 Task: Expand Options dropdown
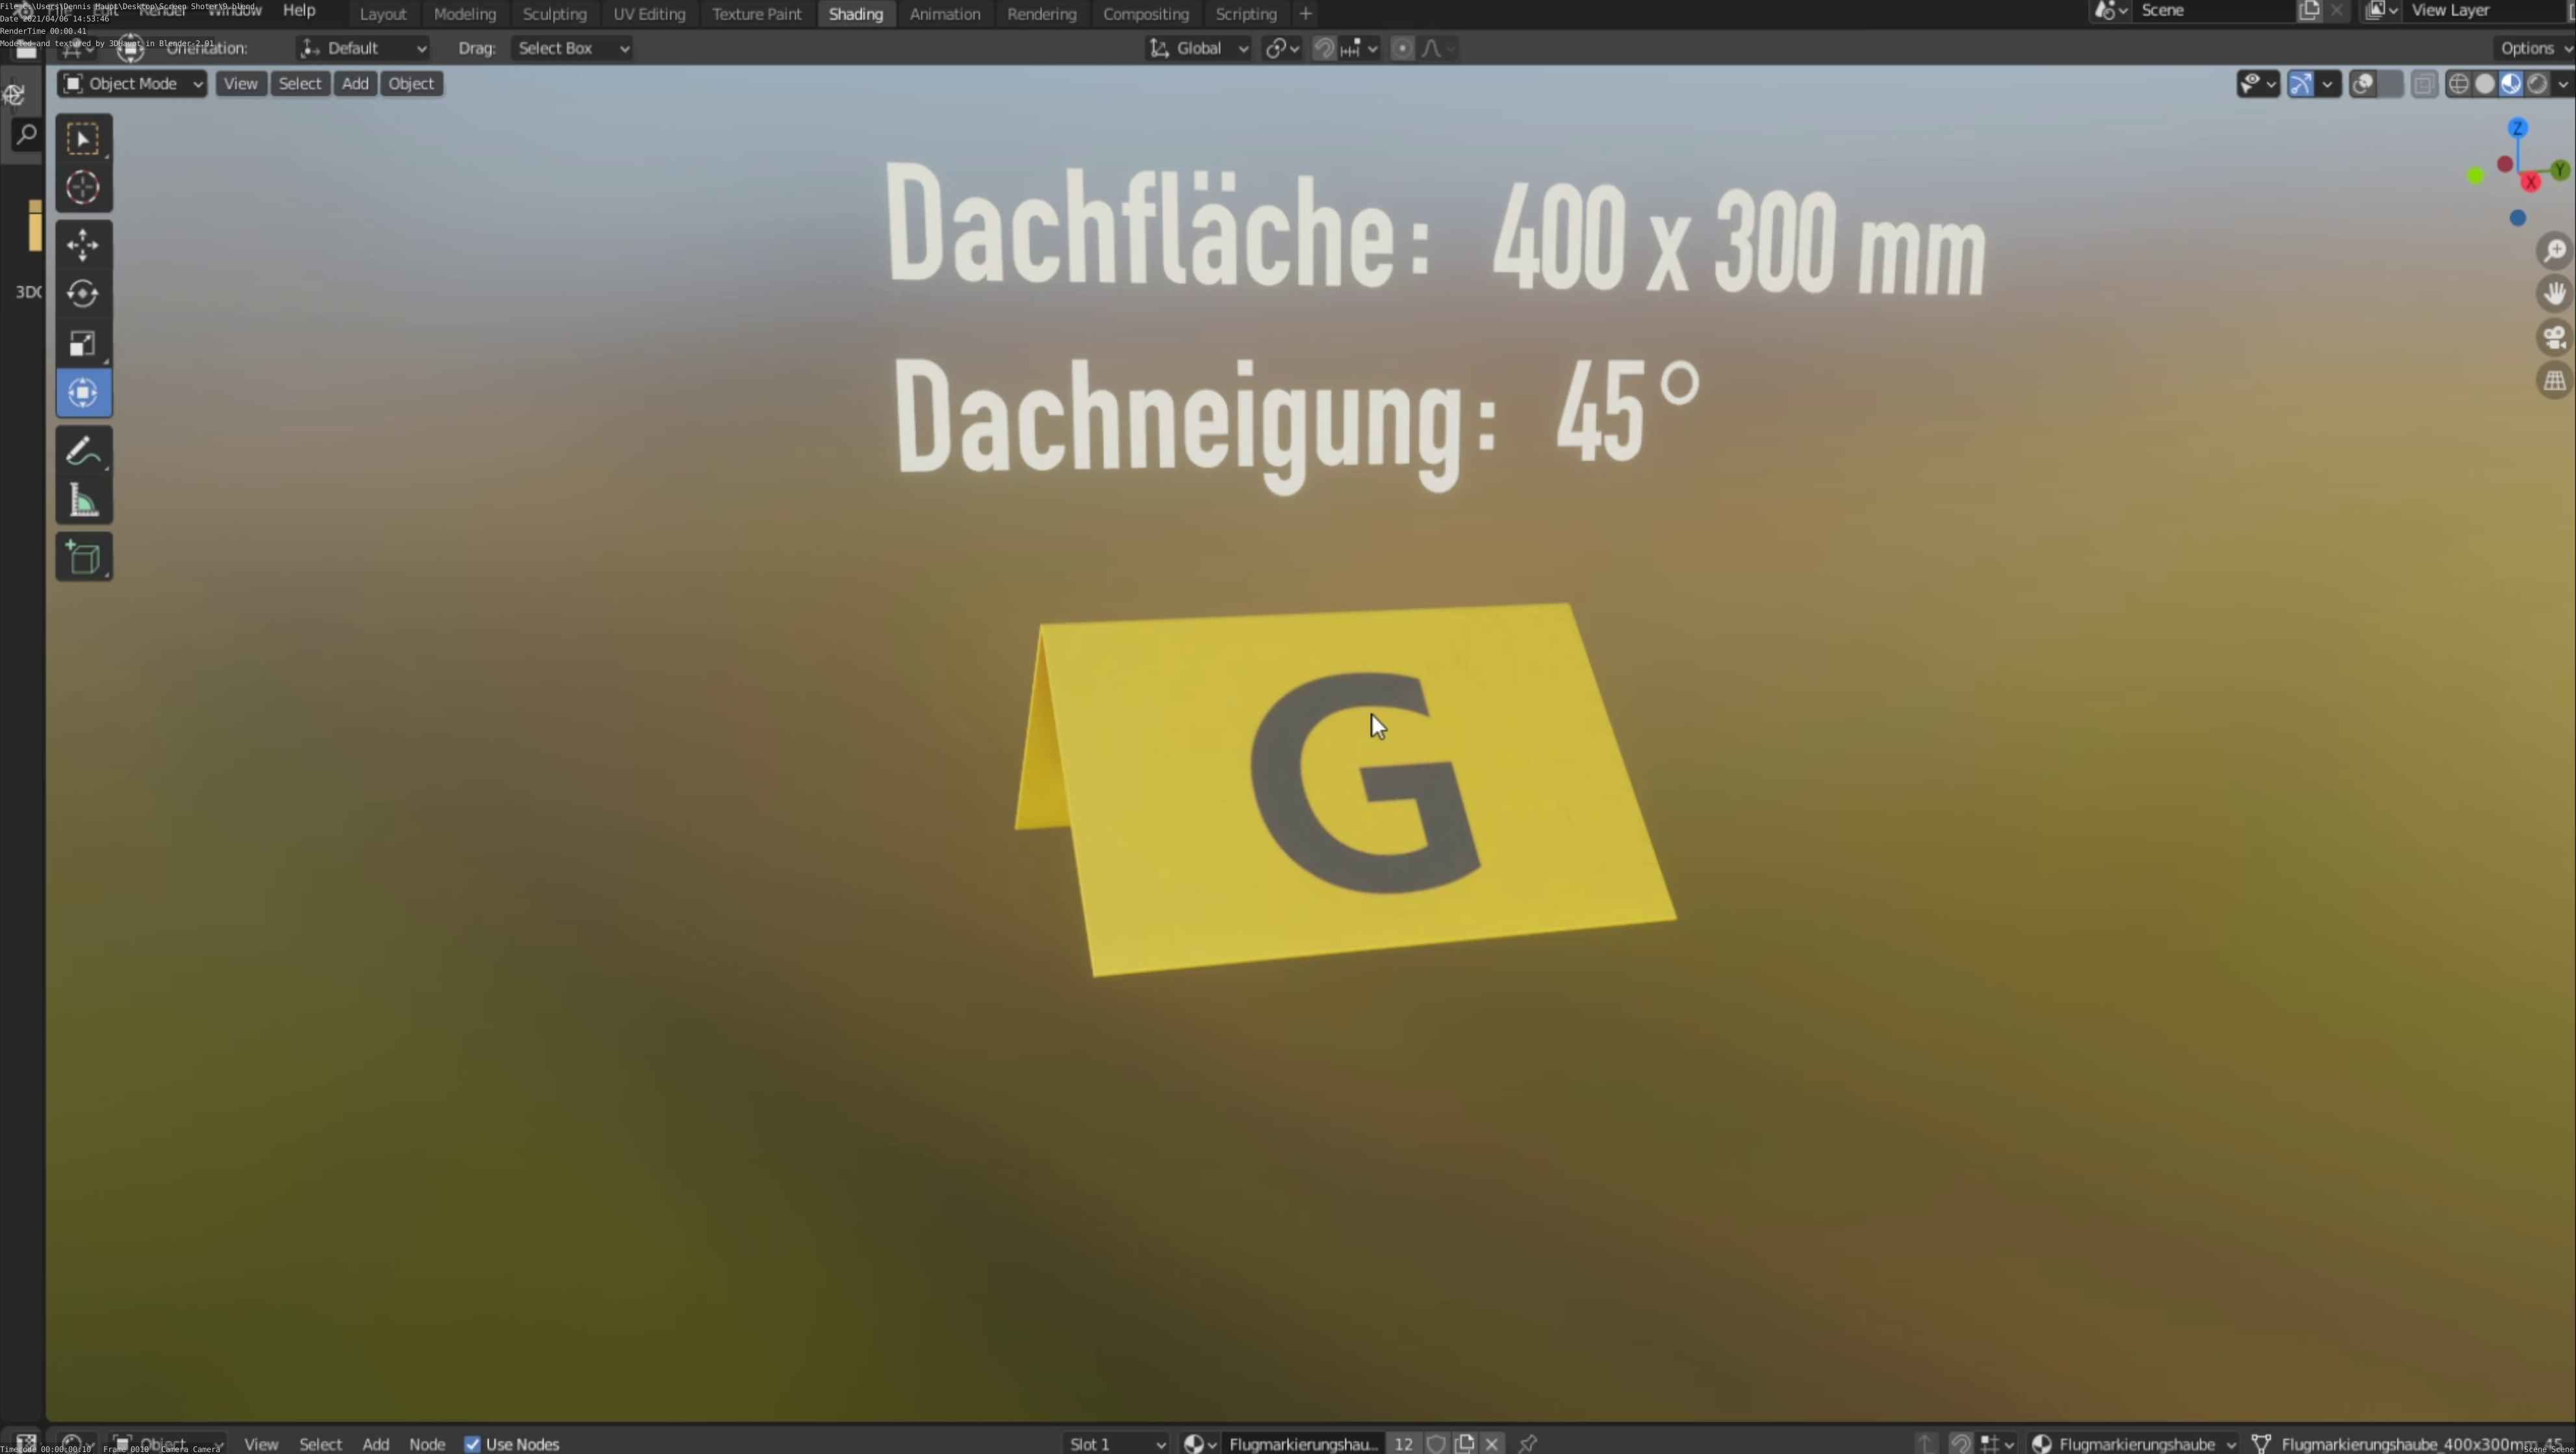pos(2535,48)
